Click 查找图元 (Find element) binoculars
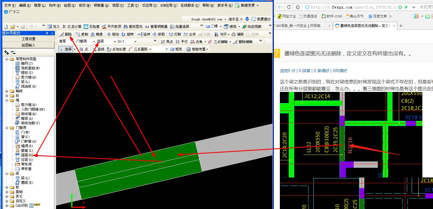 tap(133, 27)
